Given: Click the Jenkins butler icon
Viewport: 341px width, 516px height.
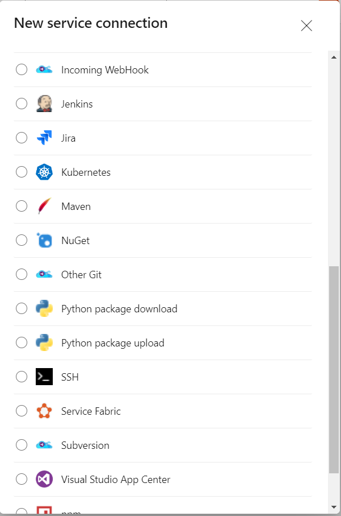Looking at the screenshot, I should [x=44, y=104].
